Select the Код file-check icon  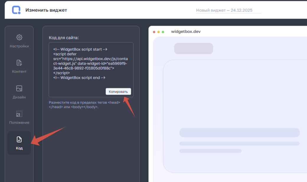point(19,140)
